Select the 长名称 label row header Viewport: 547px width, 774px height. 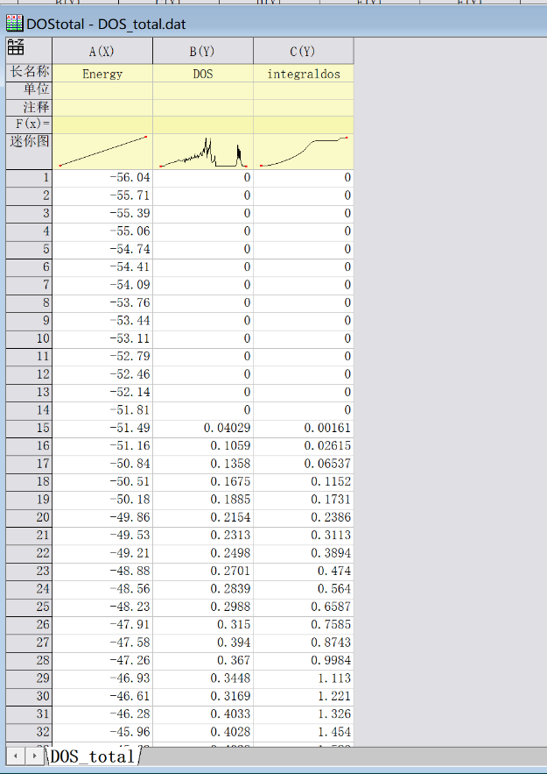29,73
